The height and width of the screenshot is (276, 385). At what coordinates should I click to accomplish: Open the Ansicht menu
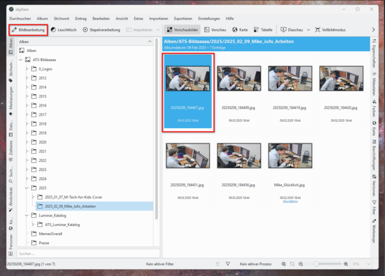(122, 19)
